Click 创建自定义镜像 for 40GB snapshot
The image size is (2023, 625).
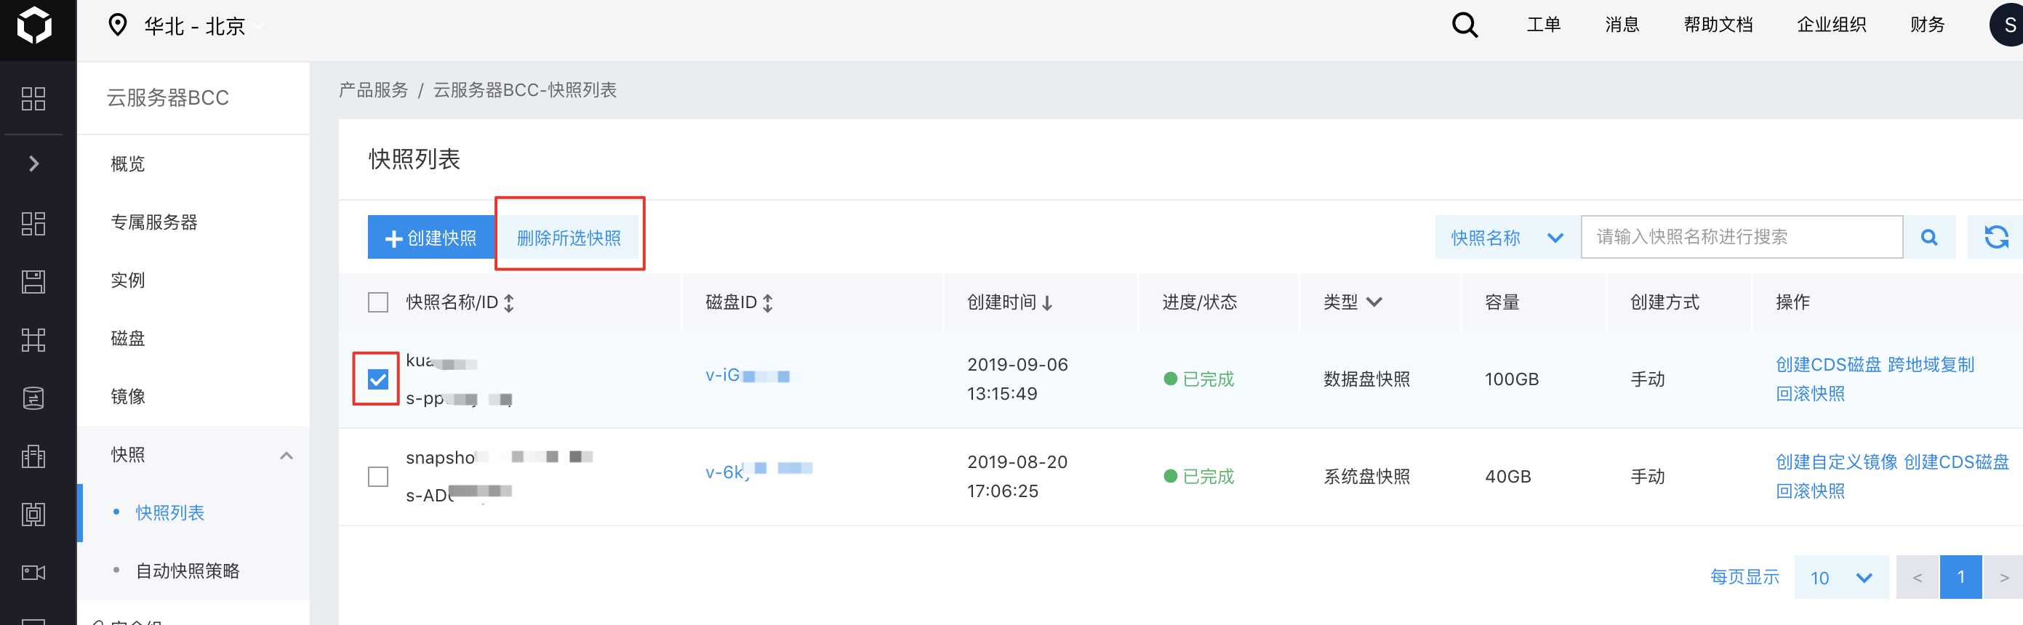coord(1836,461)
